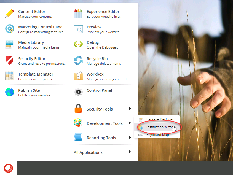This screenshot has height=175, width=233.
Task: Click 'Publish your website.' description
Action: [34, 95]
